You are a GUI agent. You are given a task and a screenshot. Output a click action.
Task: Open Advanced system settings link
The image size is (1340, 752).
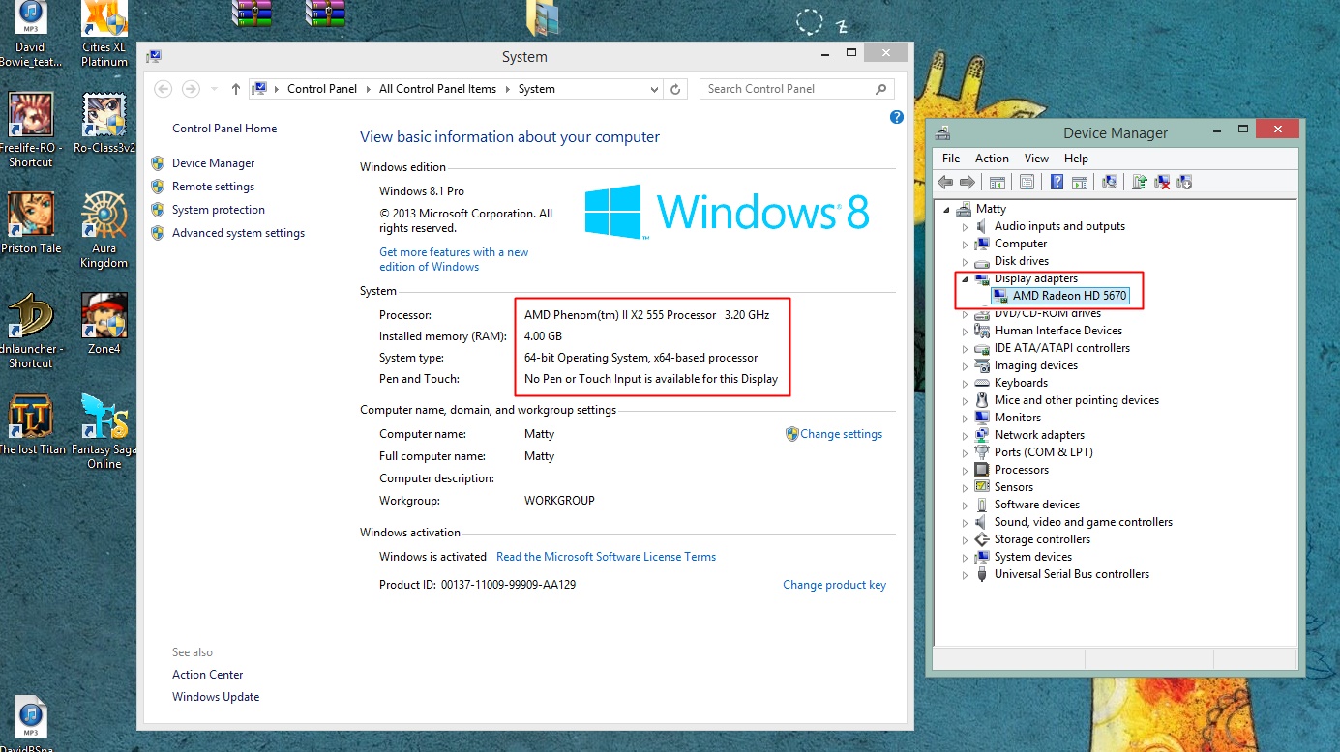[x=238, y=233]
